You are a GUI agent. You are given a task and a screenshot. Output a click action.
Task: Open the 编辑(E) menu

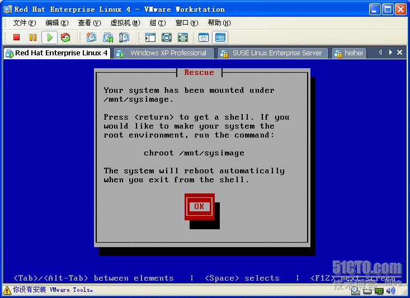pyautogui.click(x=56, y=23)
